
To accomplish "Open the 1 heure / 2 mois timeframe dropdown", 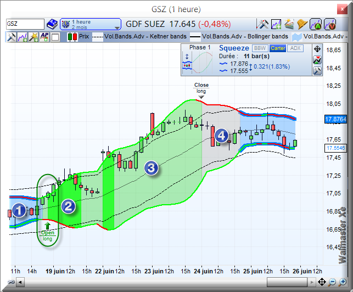I will coord(91,24).
